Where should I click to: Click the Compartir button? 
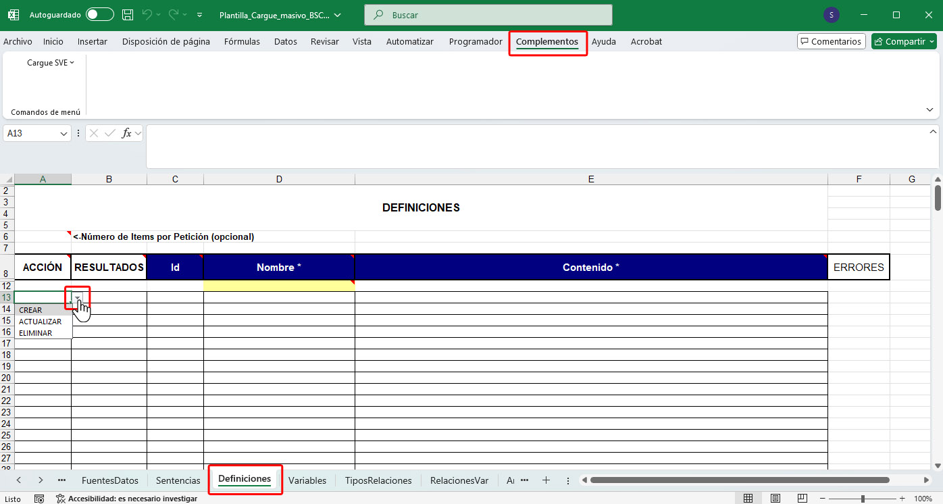pos(902,42)
